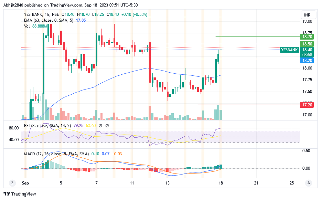Image resolution: width=321 pixels, height=200 pixels.
Task: Click the blue 18.20 price label
Action: pyautogui.click(x=307, y=61)
